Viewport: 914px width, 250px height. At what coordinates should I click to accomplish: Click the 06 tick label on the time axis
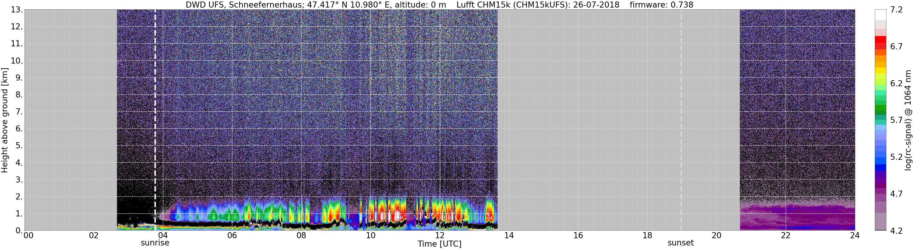coord(232,235)
